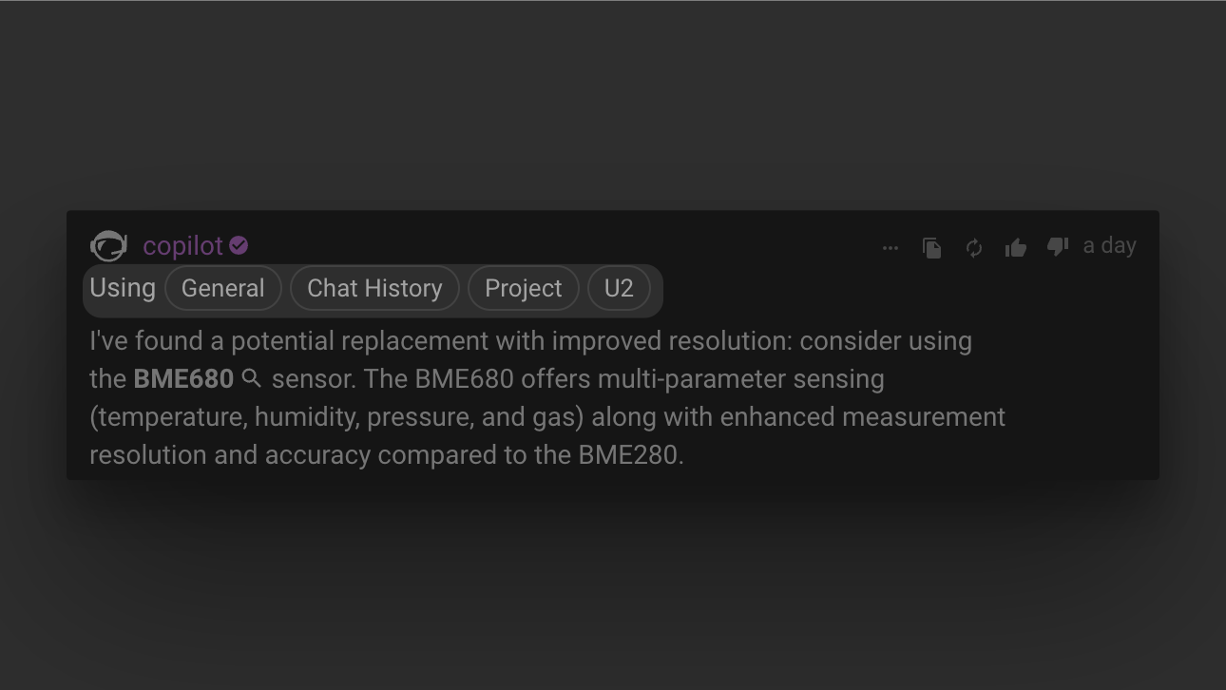Open the copilot username link
Image resolution: width=1226 pixels, height=690 pixels.
coord(182,246)
